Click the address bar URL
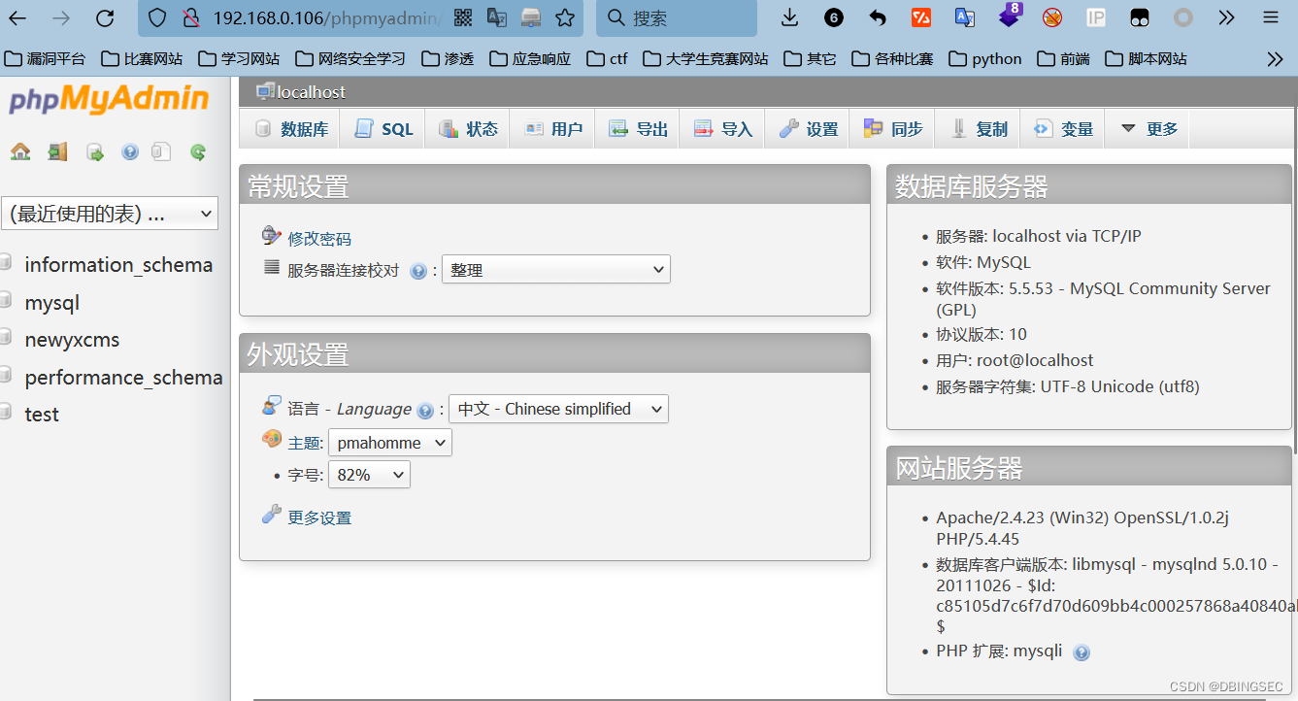1298x701 pixels. (326, 17)
